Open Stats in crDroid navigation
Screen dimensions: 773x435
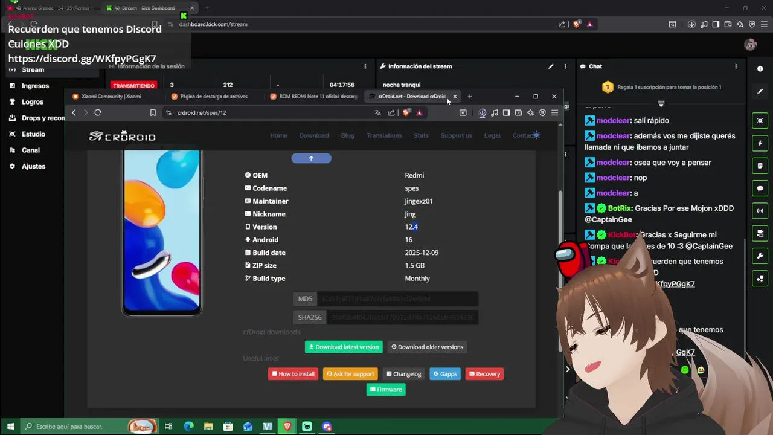click(x=421, y=135)
